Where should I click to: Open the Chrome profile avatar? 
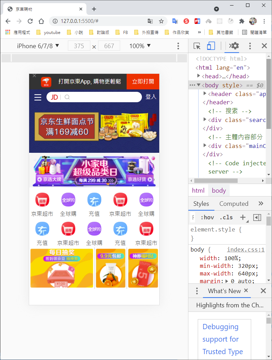click(253, 21)
